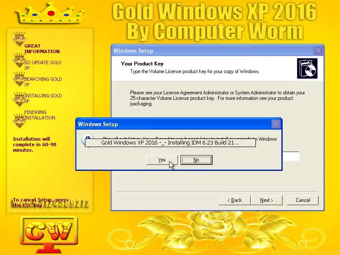Click the back Windows Setup window title bar

(218, 51)
